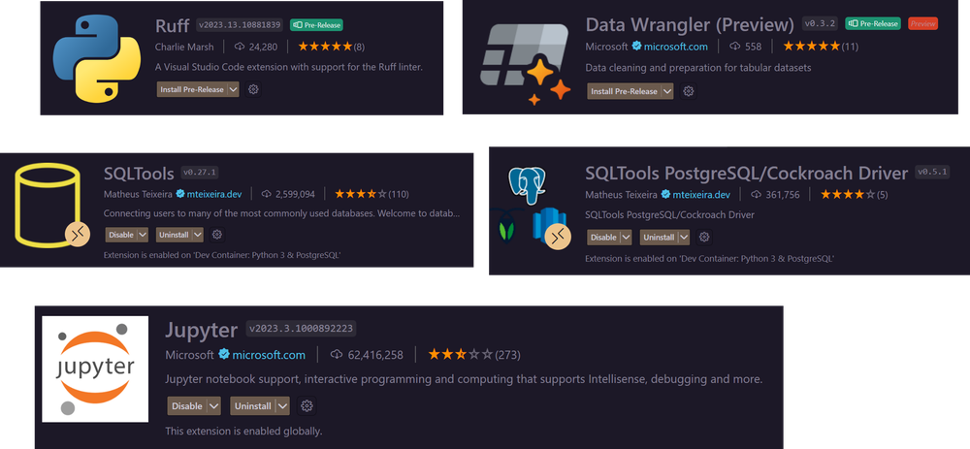The image size is (970, 449).
Task: Click the SQLTools PostgreSQL elephant icon
Action: (x=528, y=185)
